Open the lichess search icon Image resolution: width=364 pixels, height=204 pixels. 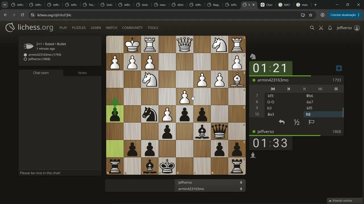(x=312, y=28)
